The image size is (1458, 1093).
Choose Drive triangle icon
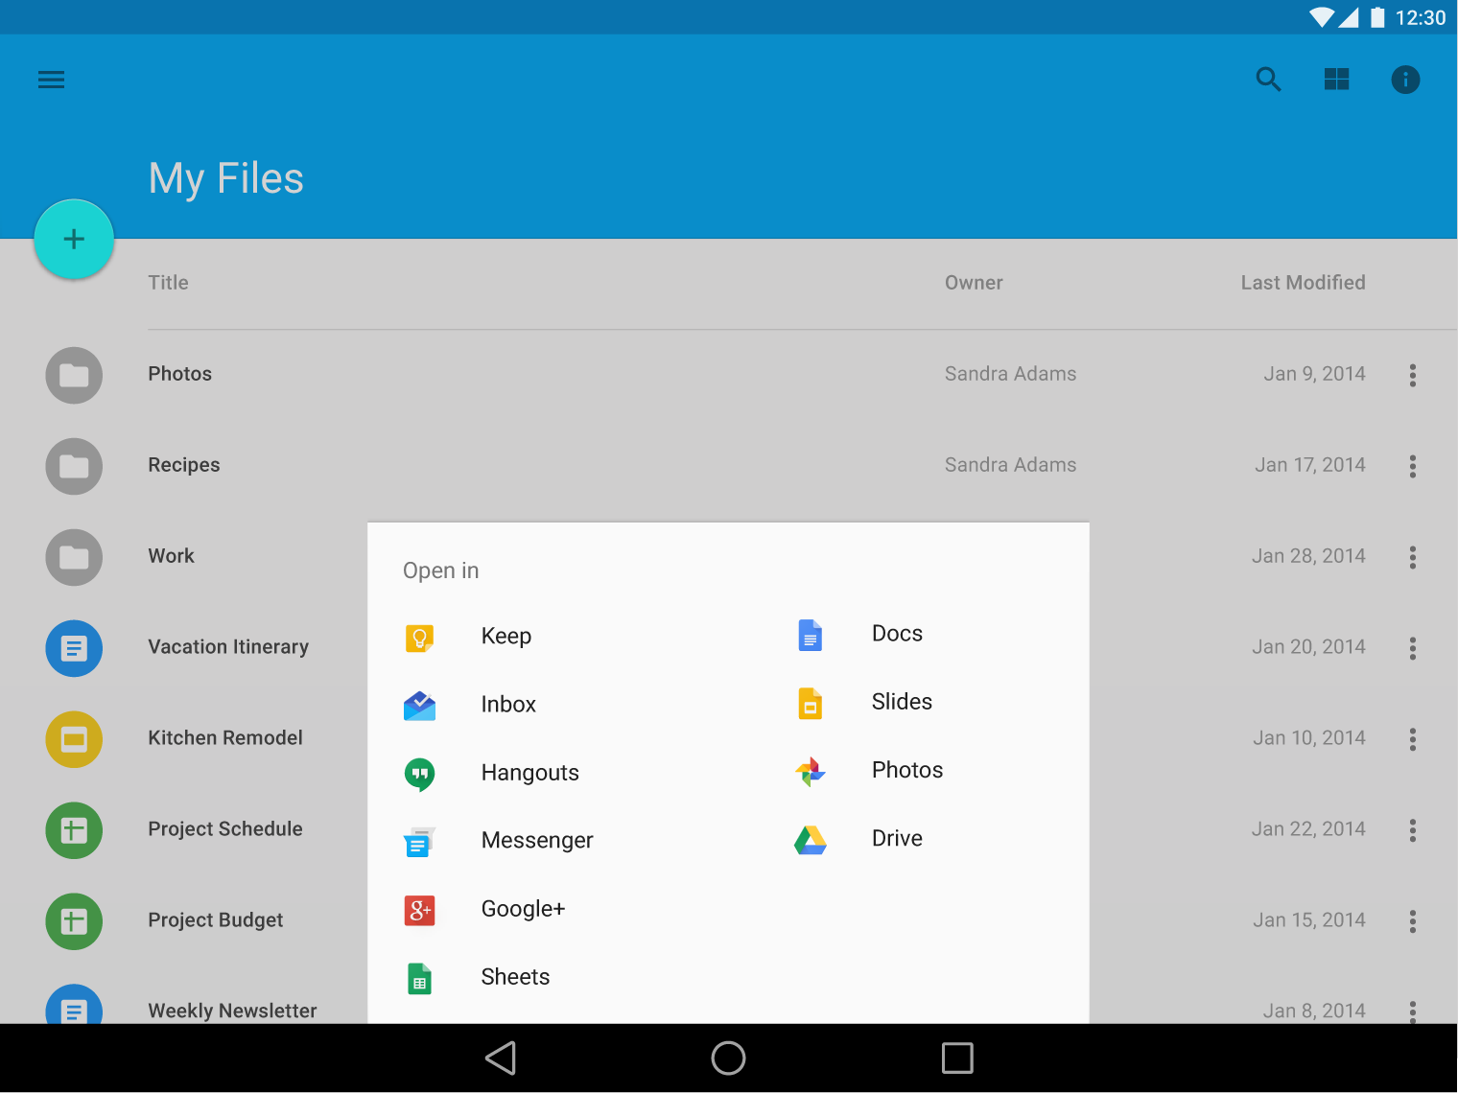coord(811,840)
